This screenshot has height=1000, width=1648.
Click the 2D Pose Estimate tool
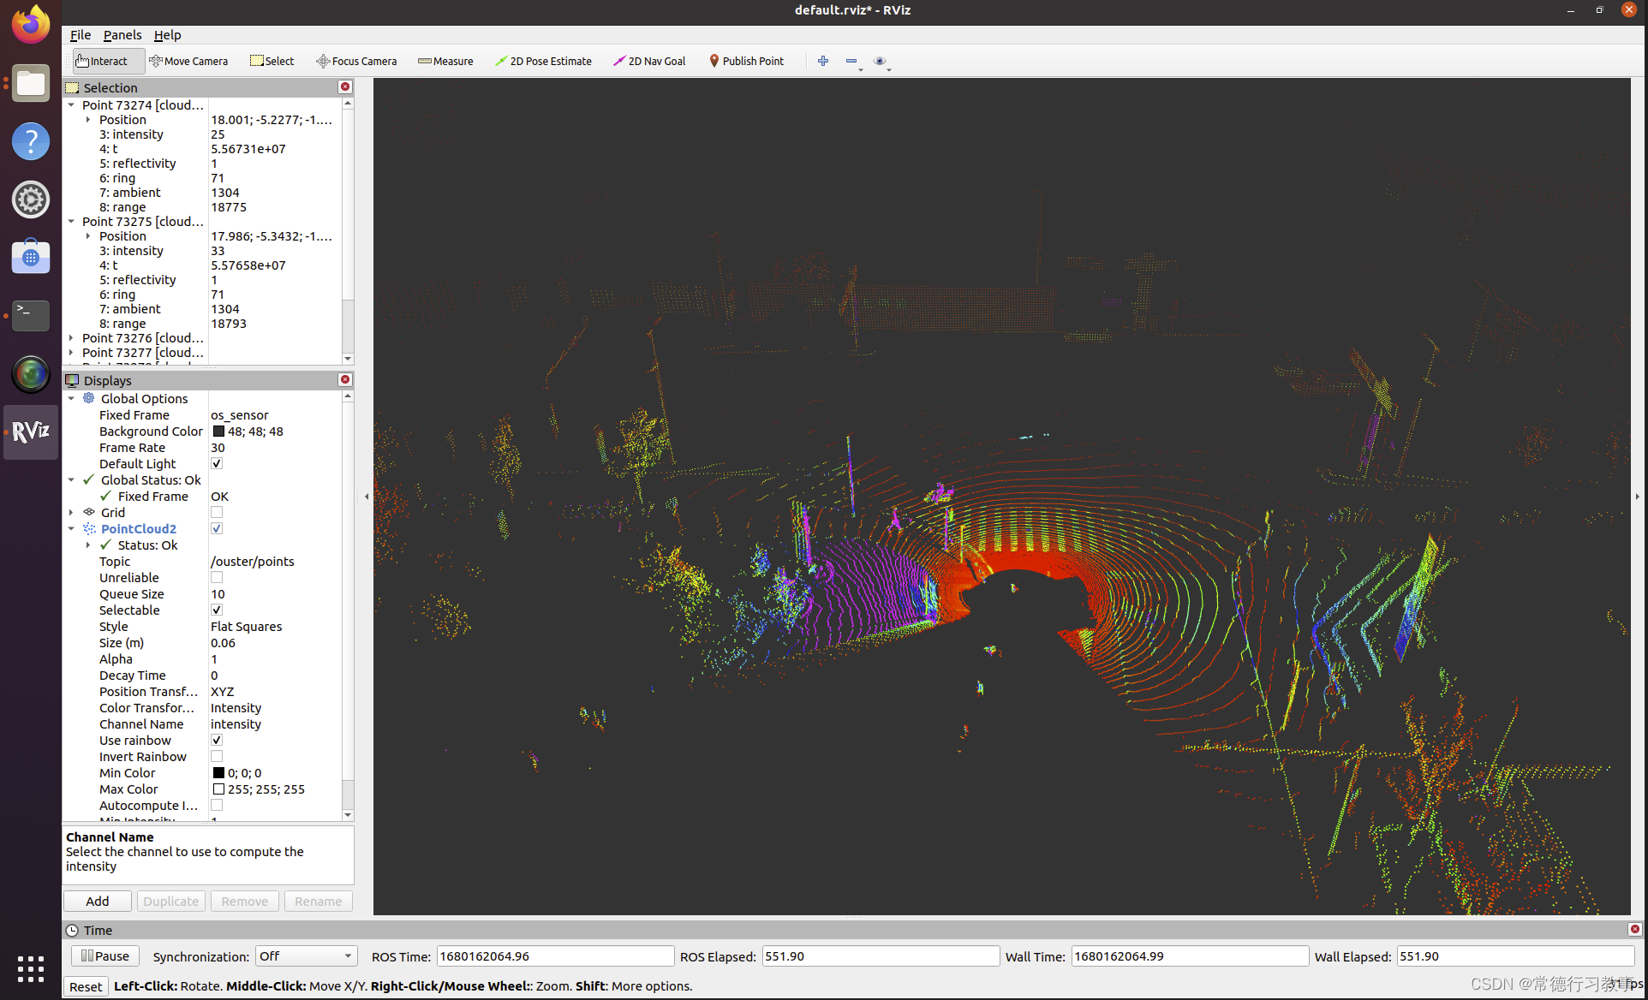pyautogui.click(x=543, y=61)
